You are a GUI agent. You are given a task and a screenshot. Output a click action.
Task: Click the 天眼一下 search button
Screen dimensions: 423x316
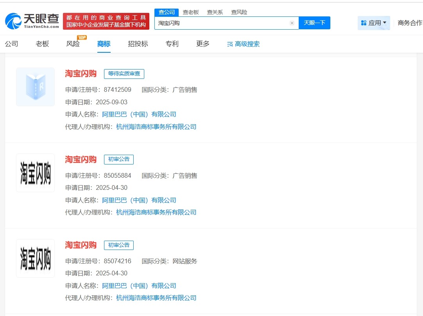pos(314,23)
